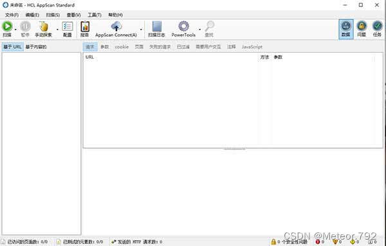
Task: Click the '已访问的页面数: 0/0' status text
Action: pyautogui.click(x=28, y=242)
